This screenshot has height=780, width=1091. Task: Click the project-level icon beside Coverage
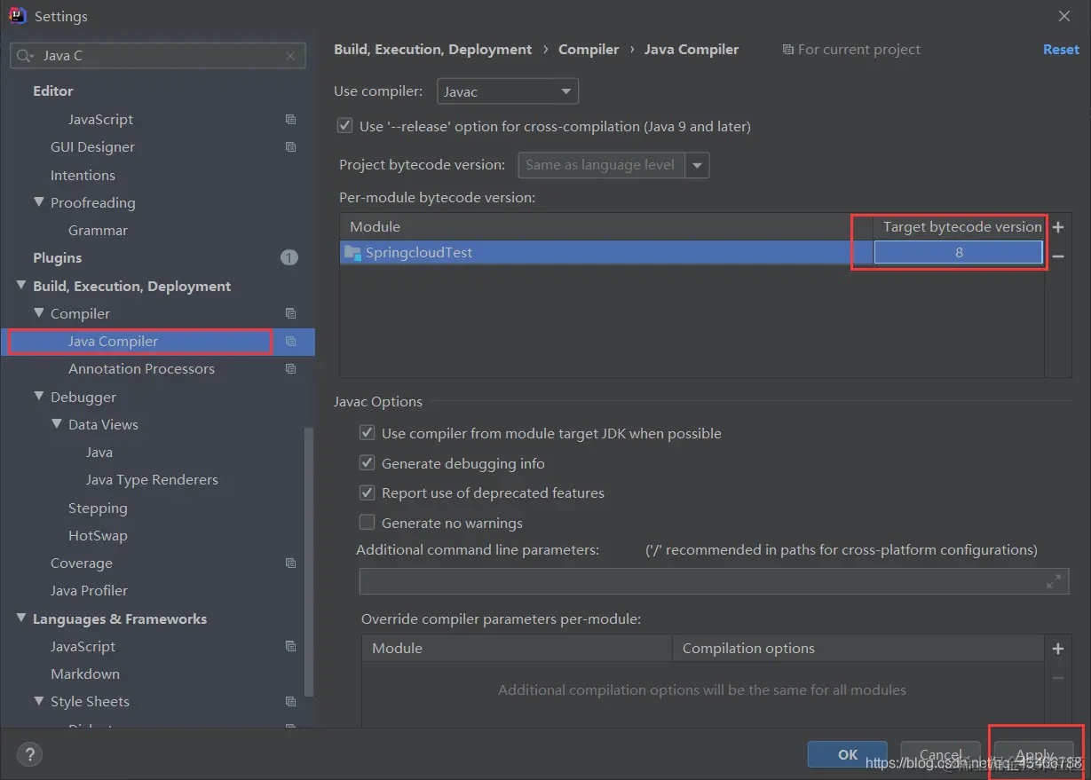point(290,563)
